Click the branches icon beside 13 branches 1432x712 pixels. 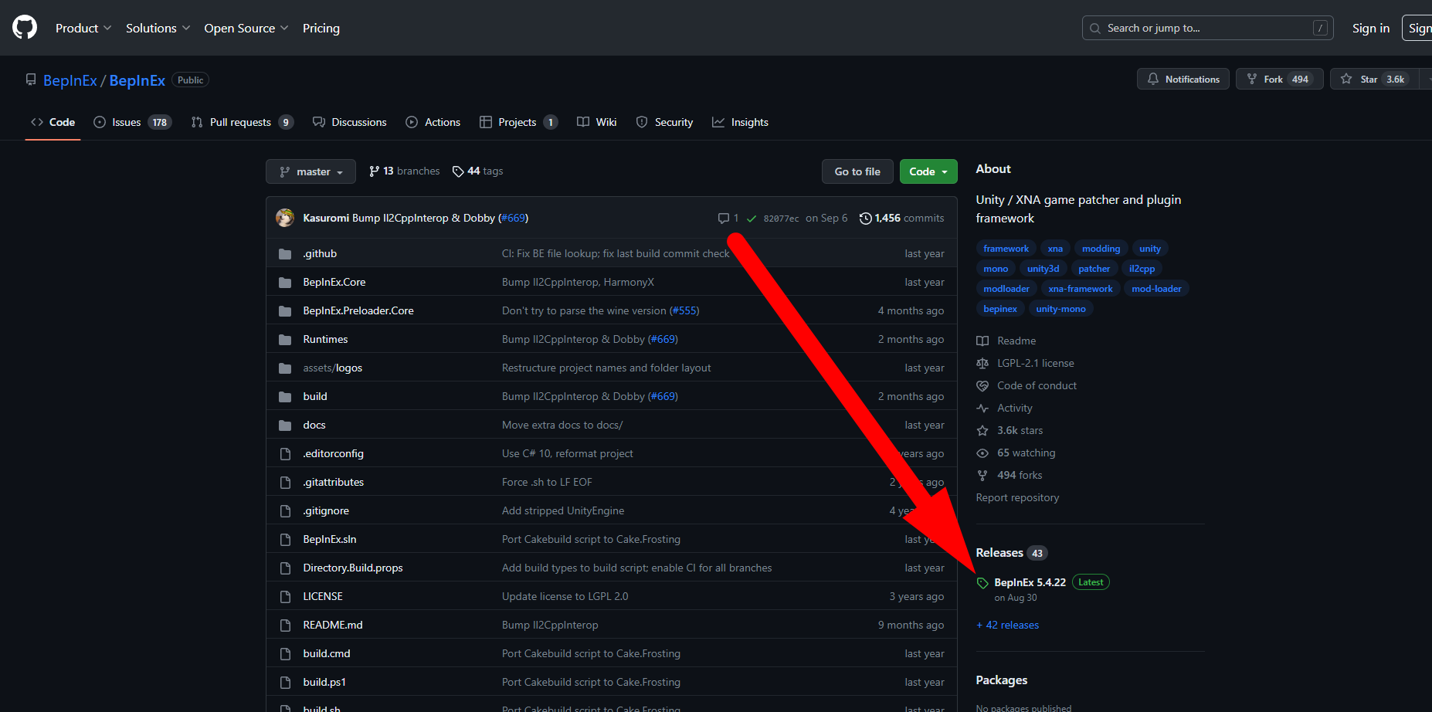tap(375, 171)
